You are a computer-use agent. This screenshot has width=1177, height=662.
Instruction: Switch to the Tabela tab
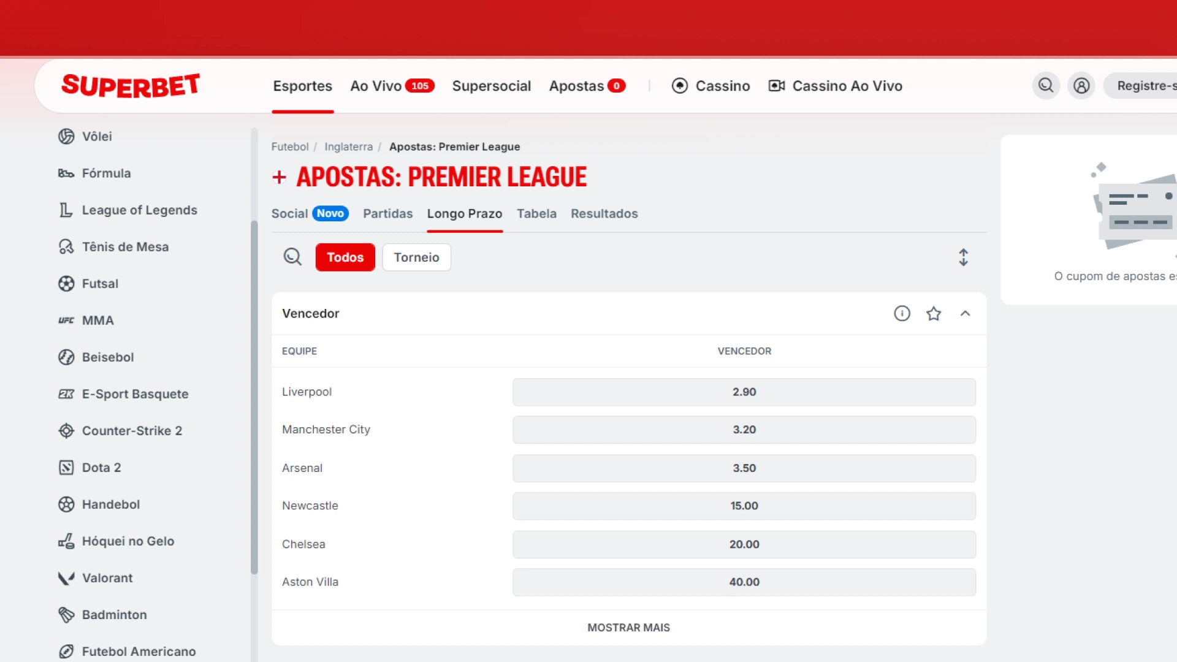click(x=537, y=213)
